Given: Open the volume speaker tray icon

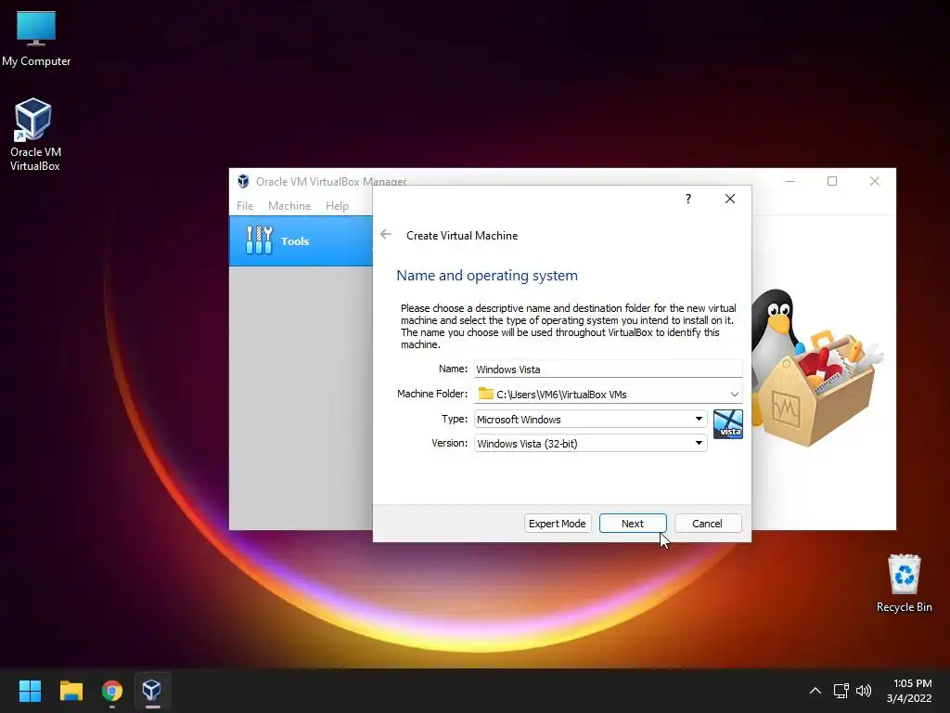Looking at the screenshot, I should [864, 691].
